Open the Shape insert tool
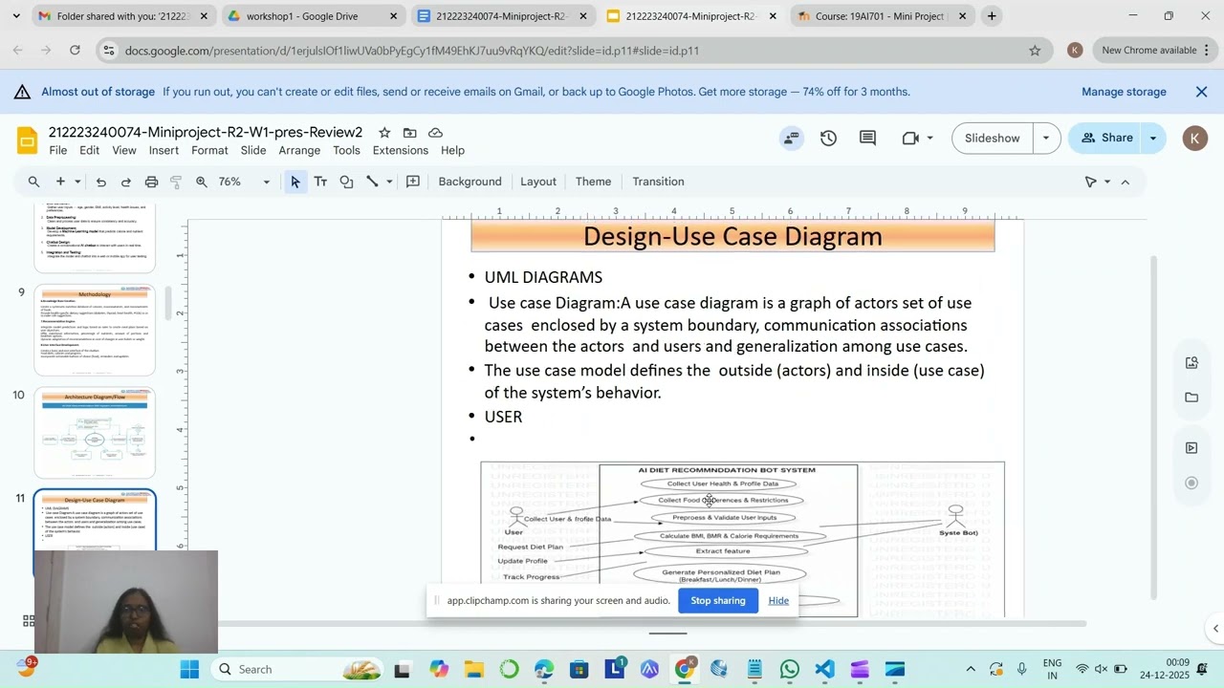Image resolution: width=1224 pixels, height=688 pixels. [346, 182]
